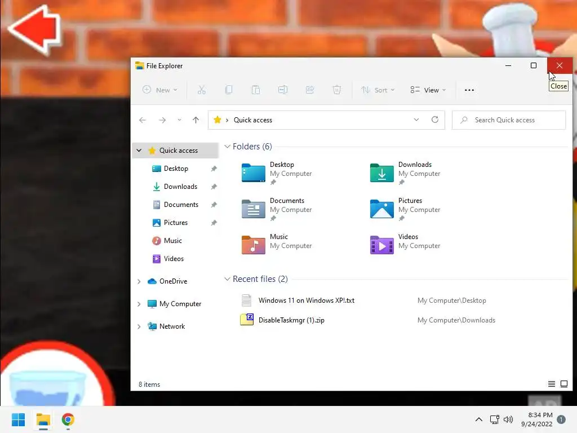This screenshot has height=433, width=577.
Task: Select OneDrive in the navigation pane
Action: pos(174,281)
